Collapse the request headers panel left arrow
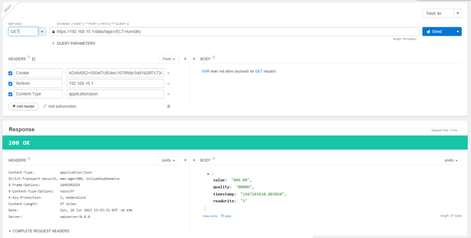The image size is (471, 238). click(185, 59)
